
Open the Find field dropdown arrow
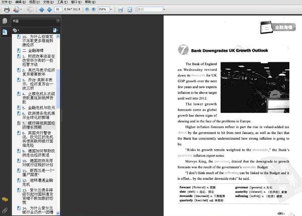pyautogui.click(x=164, y=9)
